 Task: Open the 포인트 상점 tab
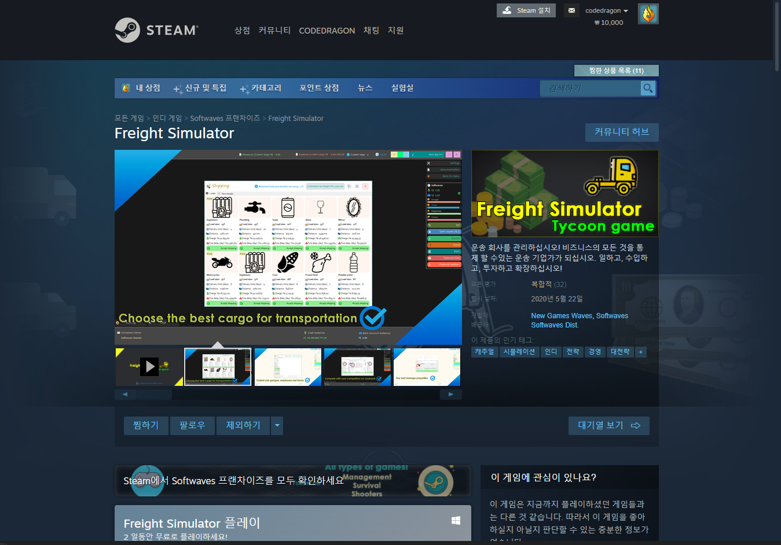point(319,88)
